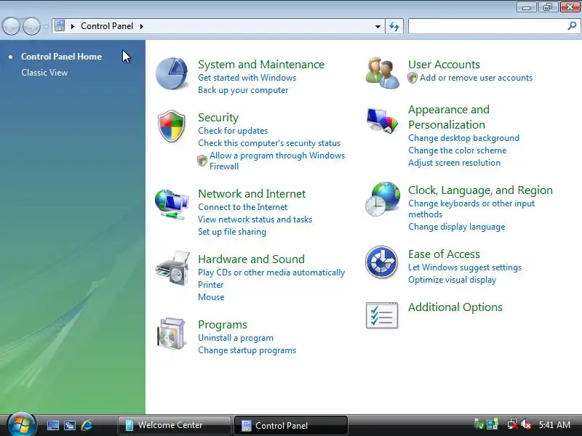Open Additional Options heading
Screen dimensions: 582x436
coord(455,307)
